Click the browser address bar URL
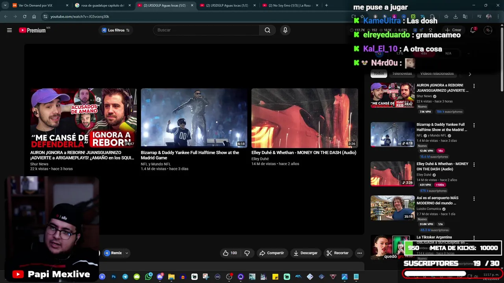Viewport: 504px width, 283px height. click(x=80, y=17)
